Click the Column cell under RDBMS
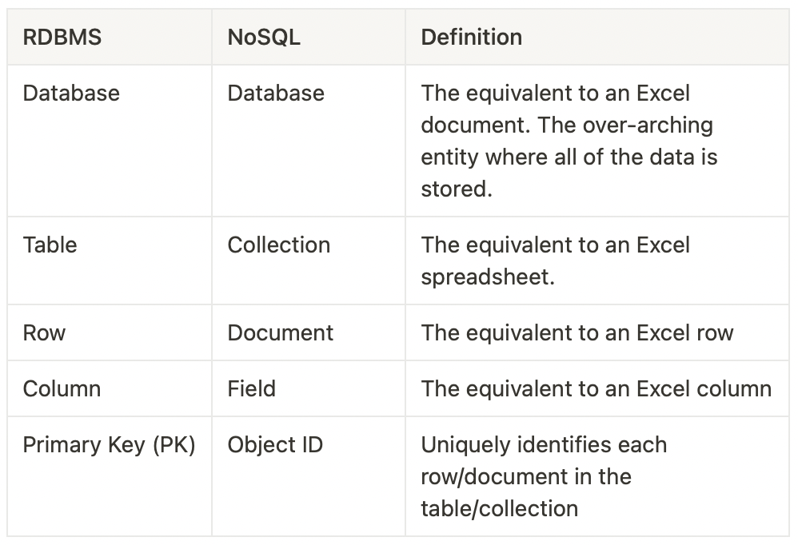This screenshot has width=798, height=545. tap(62, 388)
